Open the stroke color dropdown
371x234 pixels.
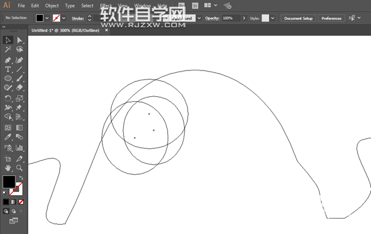click(x=64, y=18)
